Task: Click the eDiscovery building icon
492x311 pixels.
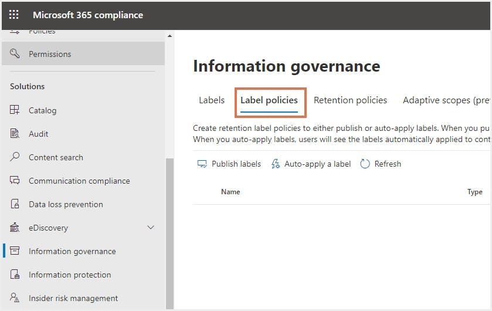Action: click(15, 228)
